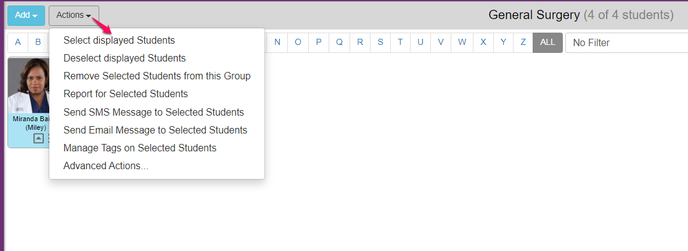The height and width of the screenshot is (251, 688).
Task: Filter students by letter Z
Action: point(523,42)
